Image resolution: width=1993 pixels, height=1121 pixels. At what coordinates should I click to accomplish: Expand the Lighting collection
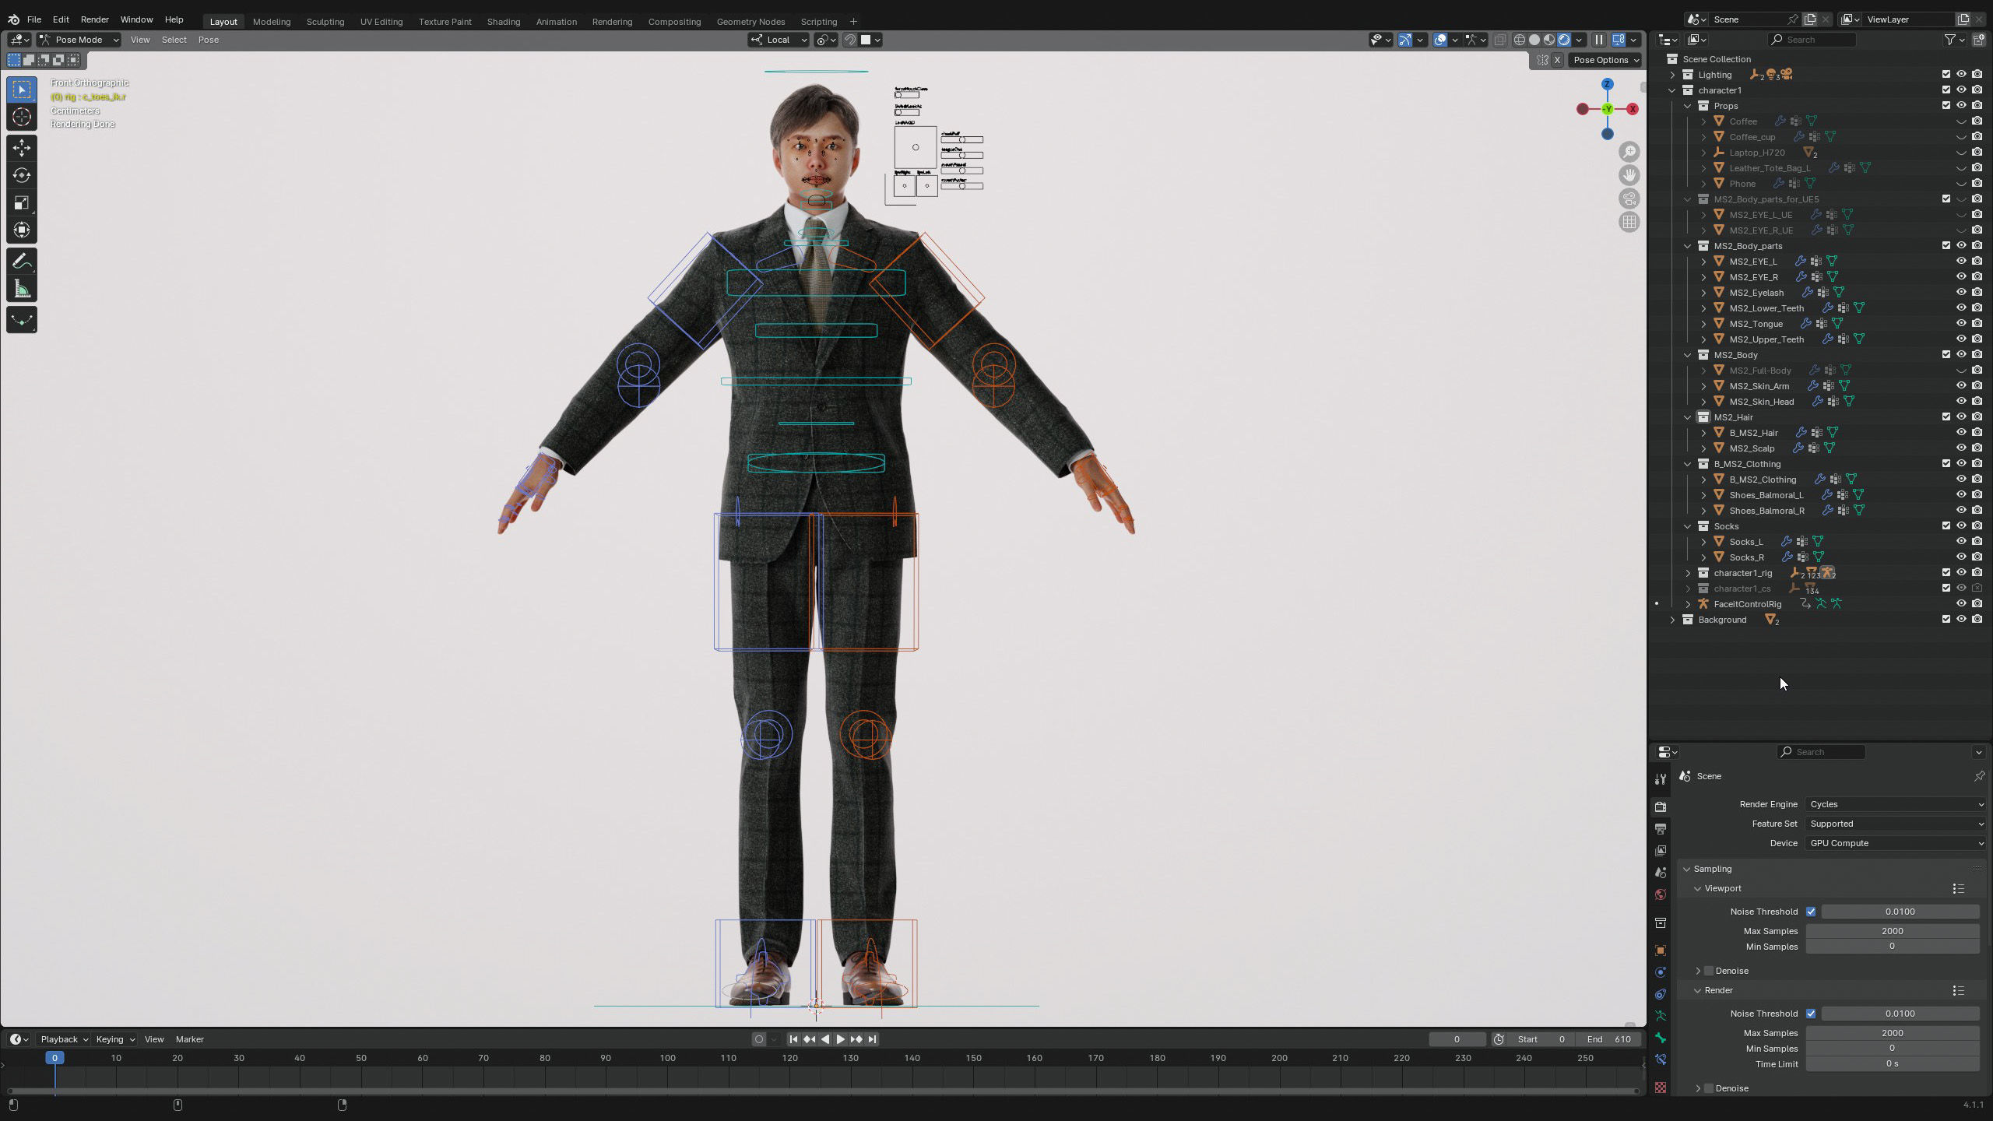click(1672, 75)
